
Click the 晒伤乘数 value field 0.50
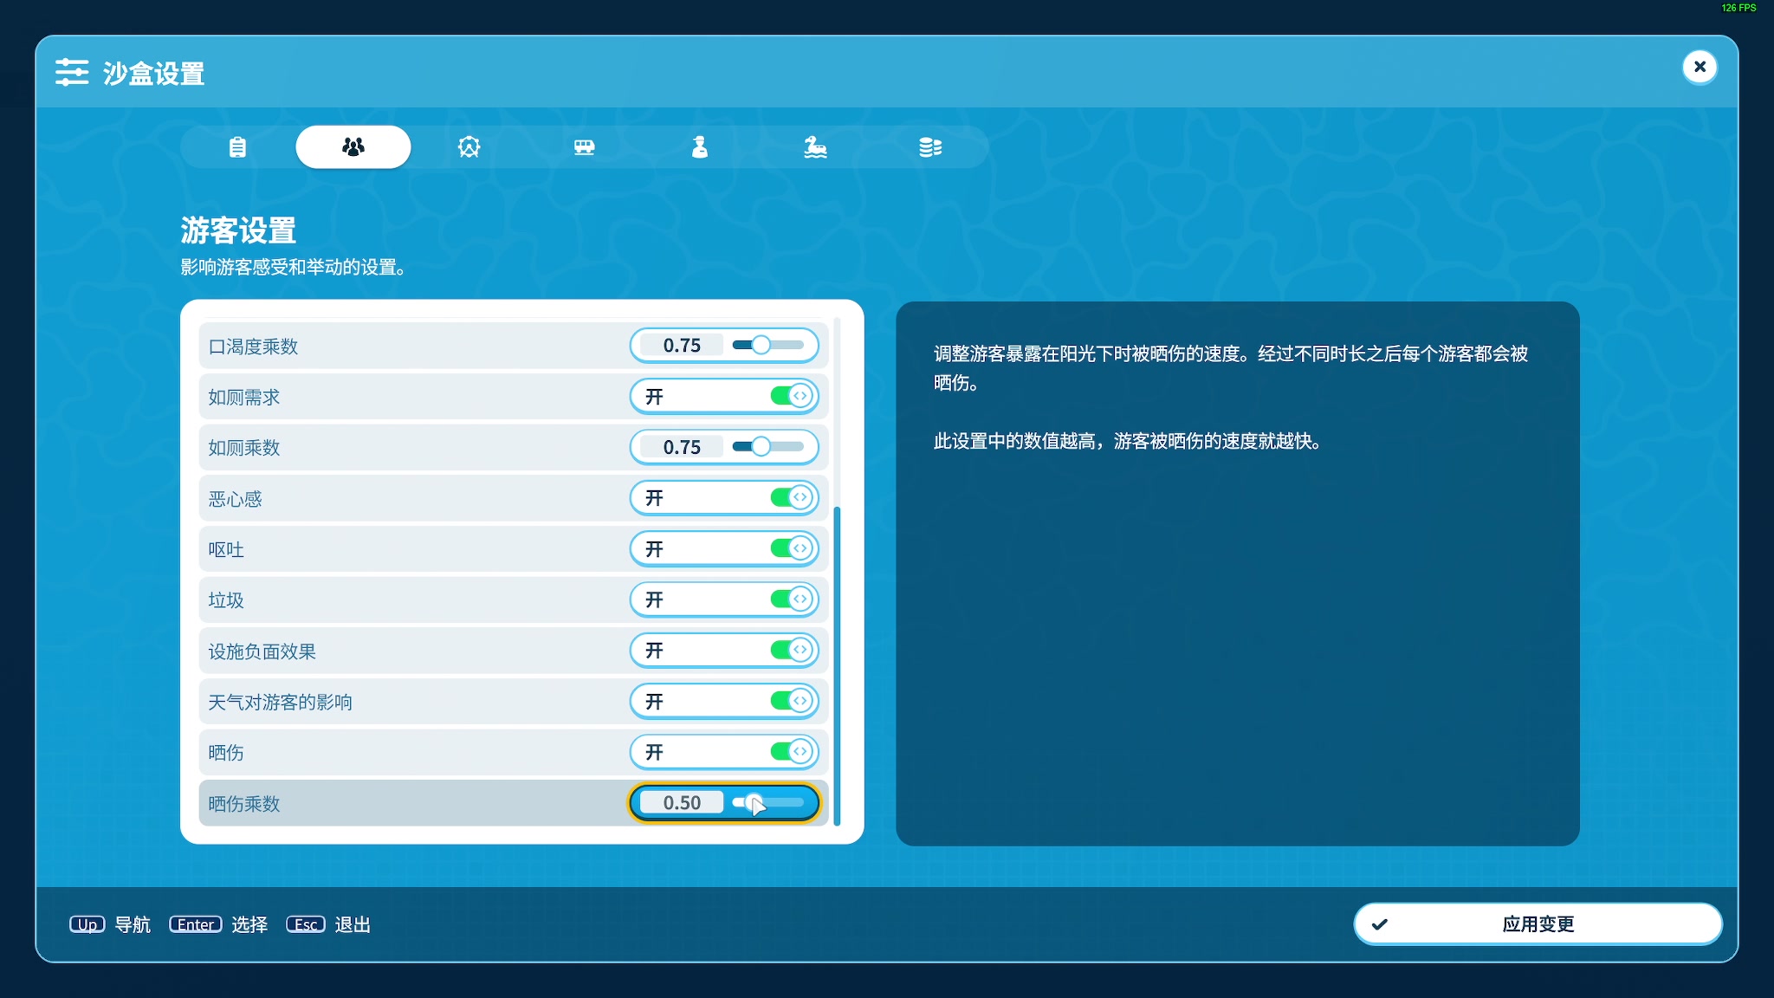(x=682, y=803)
